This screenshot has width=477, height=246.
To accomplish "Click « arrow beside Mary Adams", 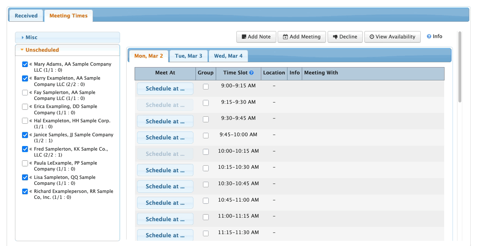I will [31, 64].
